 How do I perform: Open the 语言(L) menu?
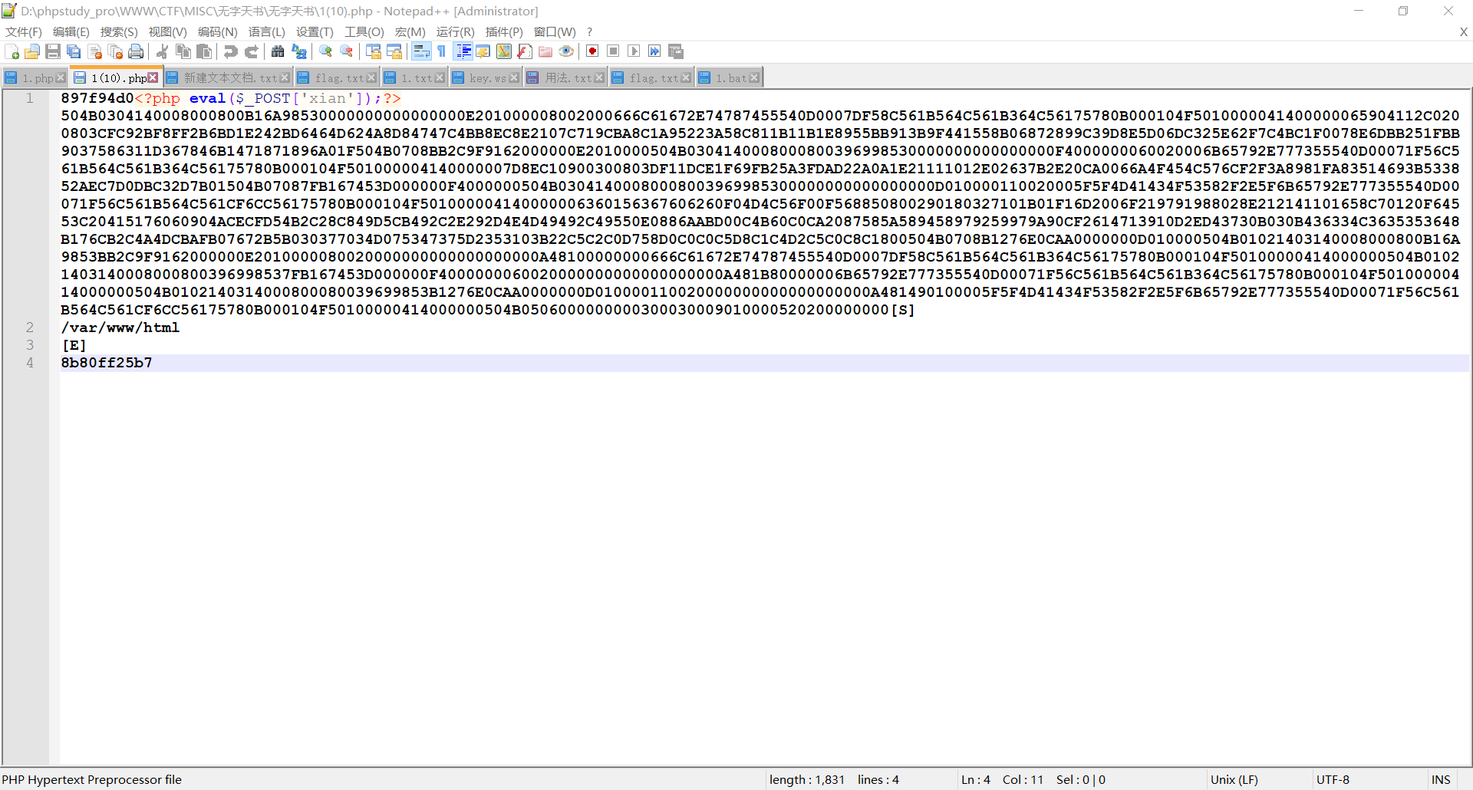pyautogui.click(x=266, y=31)
